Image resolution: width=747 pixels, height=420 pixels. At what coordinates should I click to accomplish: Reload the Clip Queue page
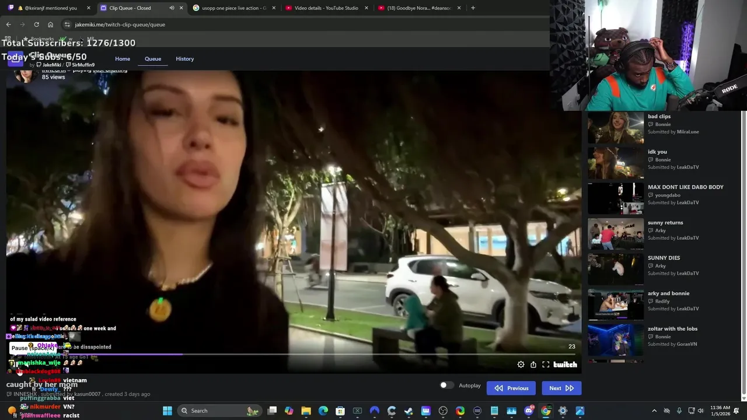(x=36, y=24)
